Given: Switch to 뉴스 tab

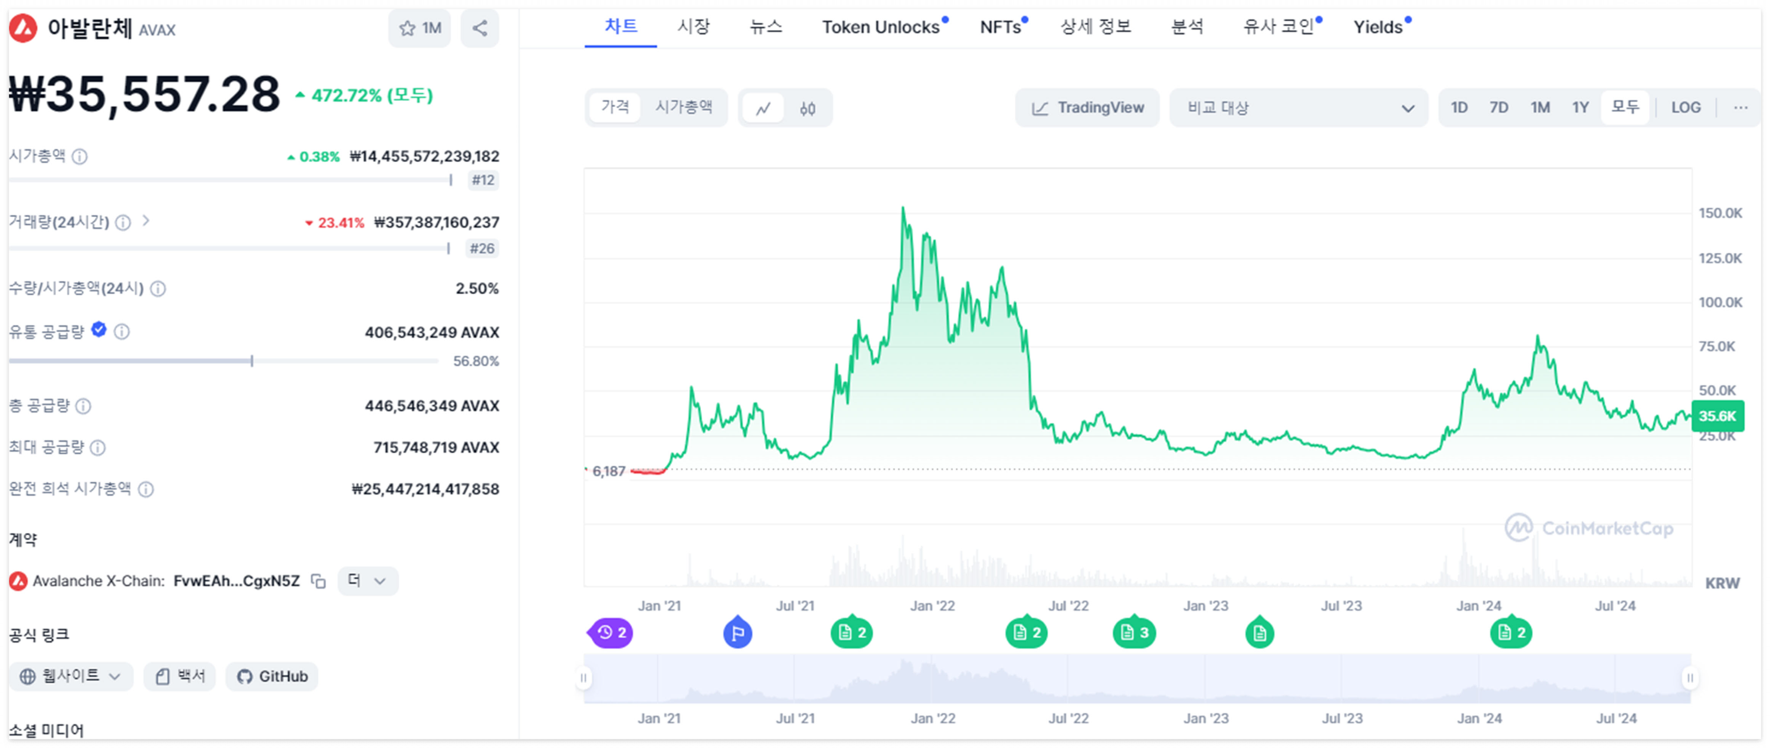Looking at the screenshot, I should click(765, 27).
